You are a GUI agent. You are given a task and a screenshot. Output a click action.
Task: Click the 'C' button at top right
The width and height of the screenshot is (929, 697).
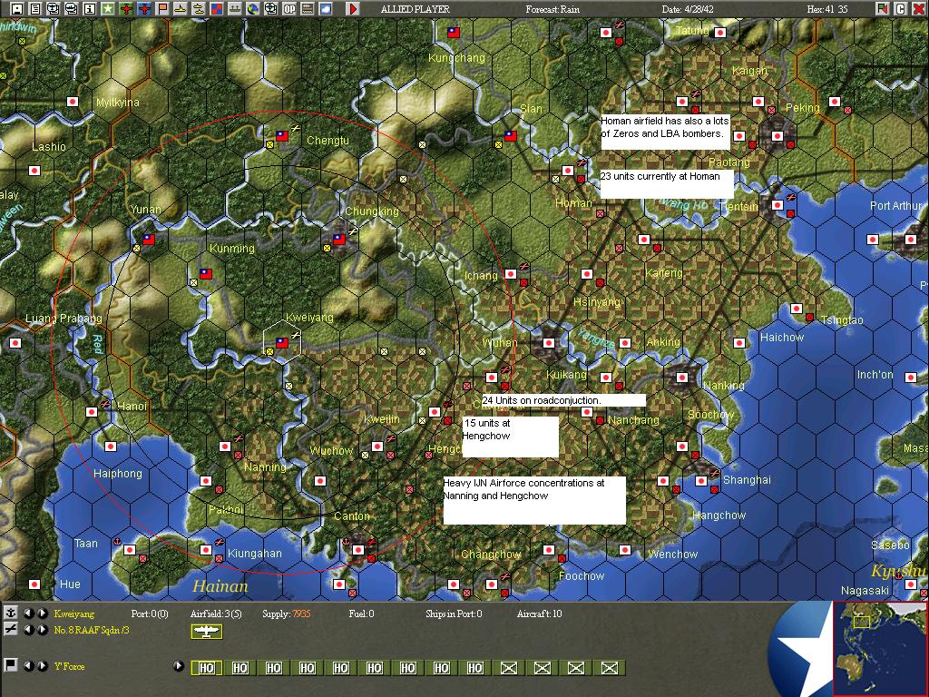coord(900,9)
